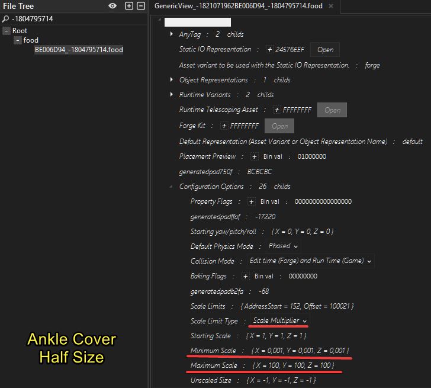This screenshot has width=431, height=388.
Task: Open the Collision Mode dropdown
Action: [x=310, y=261]
